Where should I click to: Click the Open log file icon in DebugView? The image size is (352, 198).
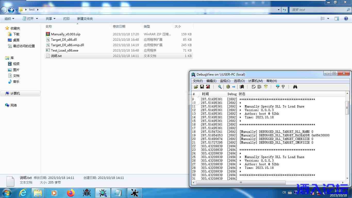pos(196,87)
